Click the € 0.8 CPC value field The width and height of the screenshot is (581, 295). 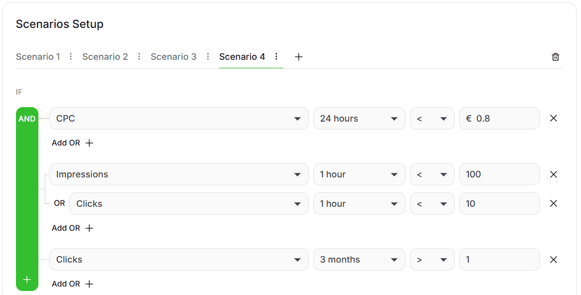point(499,119)
